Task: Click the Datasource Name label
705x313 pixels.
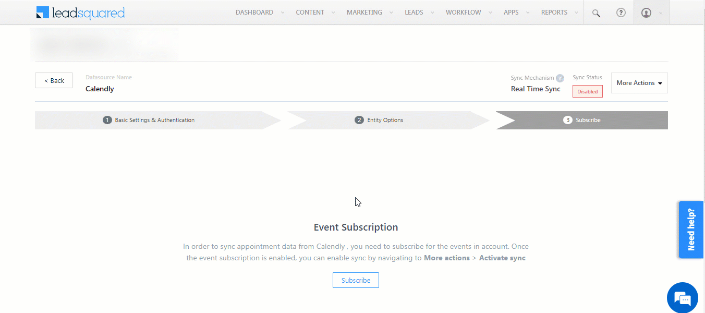Action: click(108, 77)
